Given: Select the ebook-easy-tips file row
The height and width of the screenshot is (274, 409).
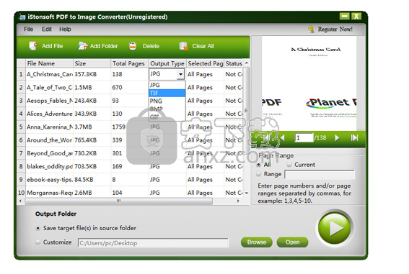Looking at the screenshot, I should [x=130, y=180].
